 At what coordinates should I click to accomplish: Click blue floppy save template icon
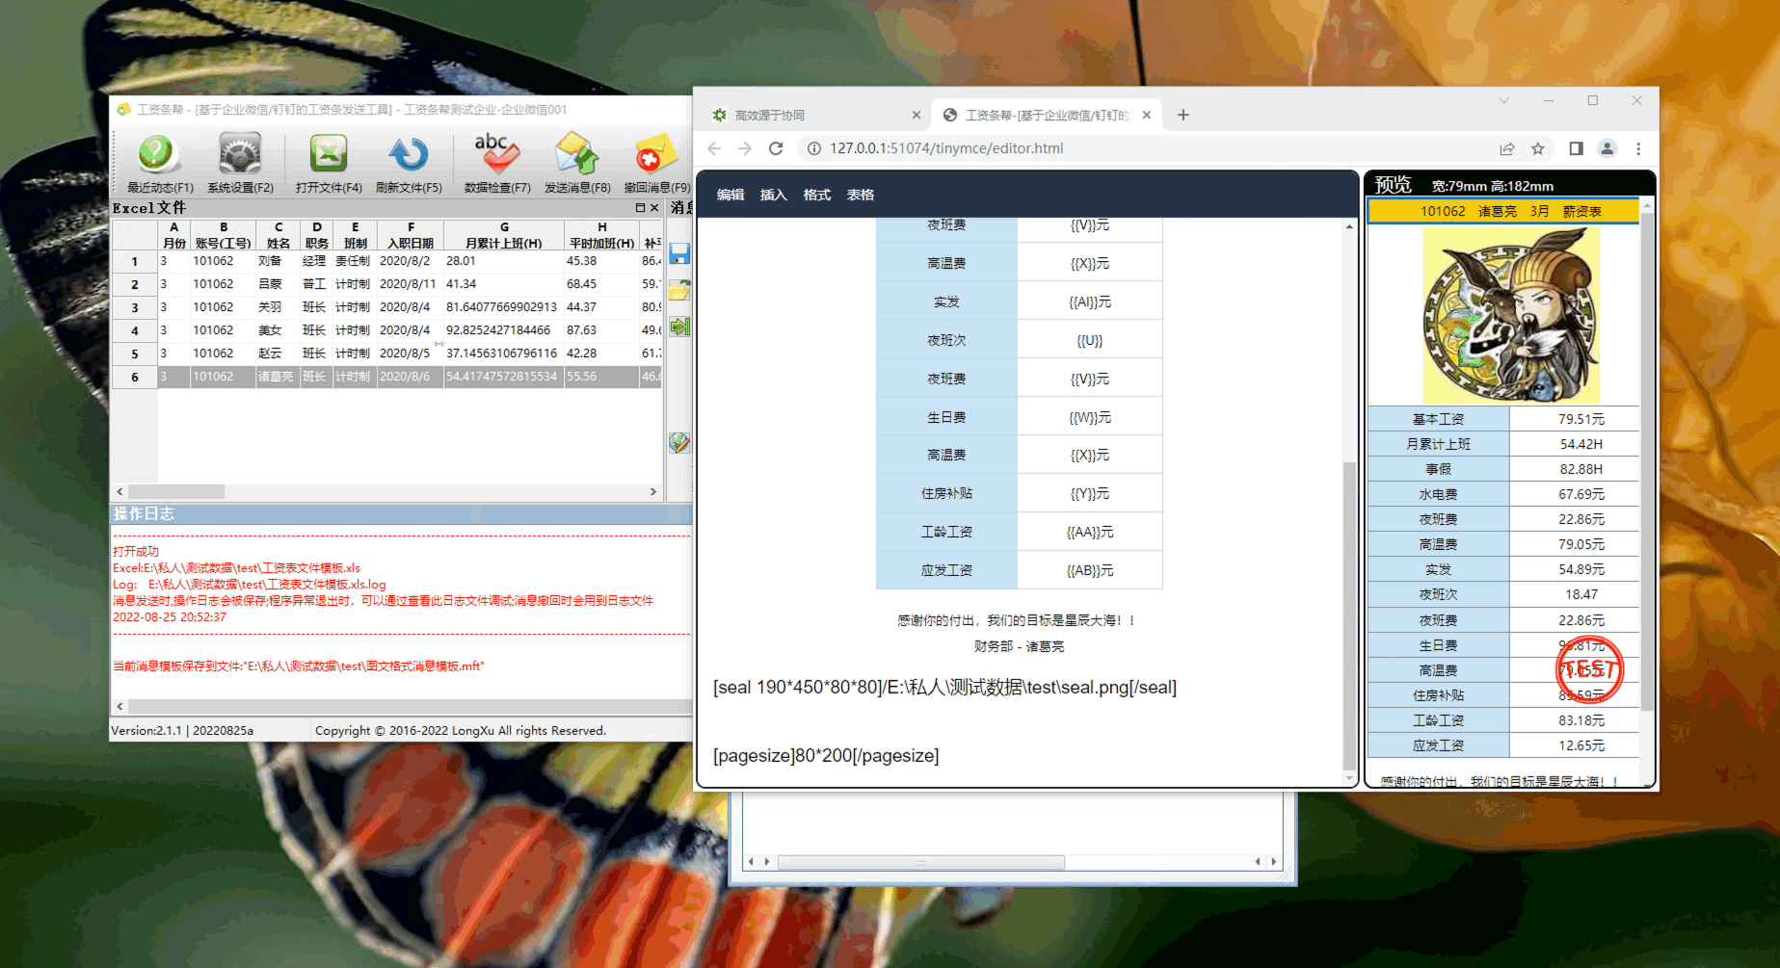679,254
